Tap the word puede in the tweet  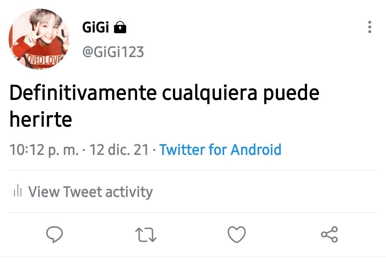[291, 94]
